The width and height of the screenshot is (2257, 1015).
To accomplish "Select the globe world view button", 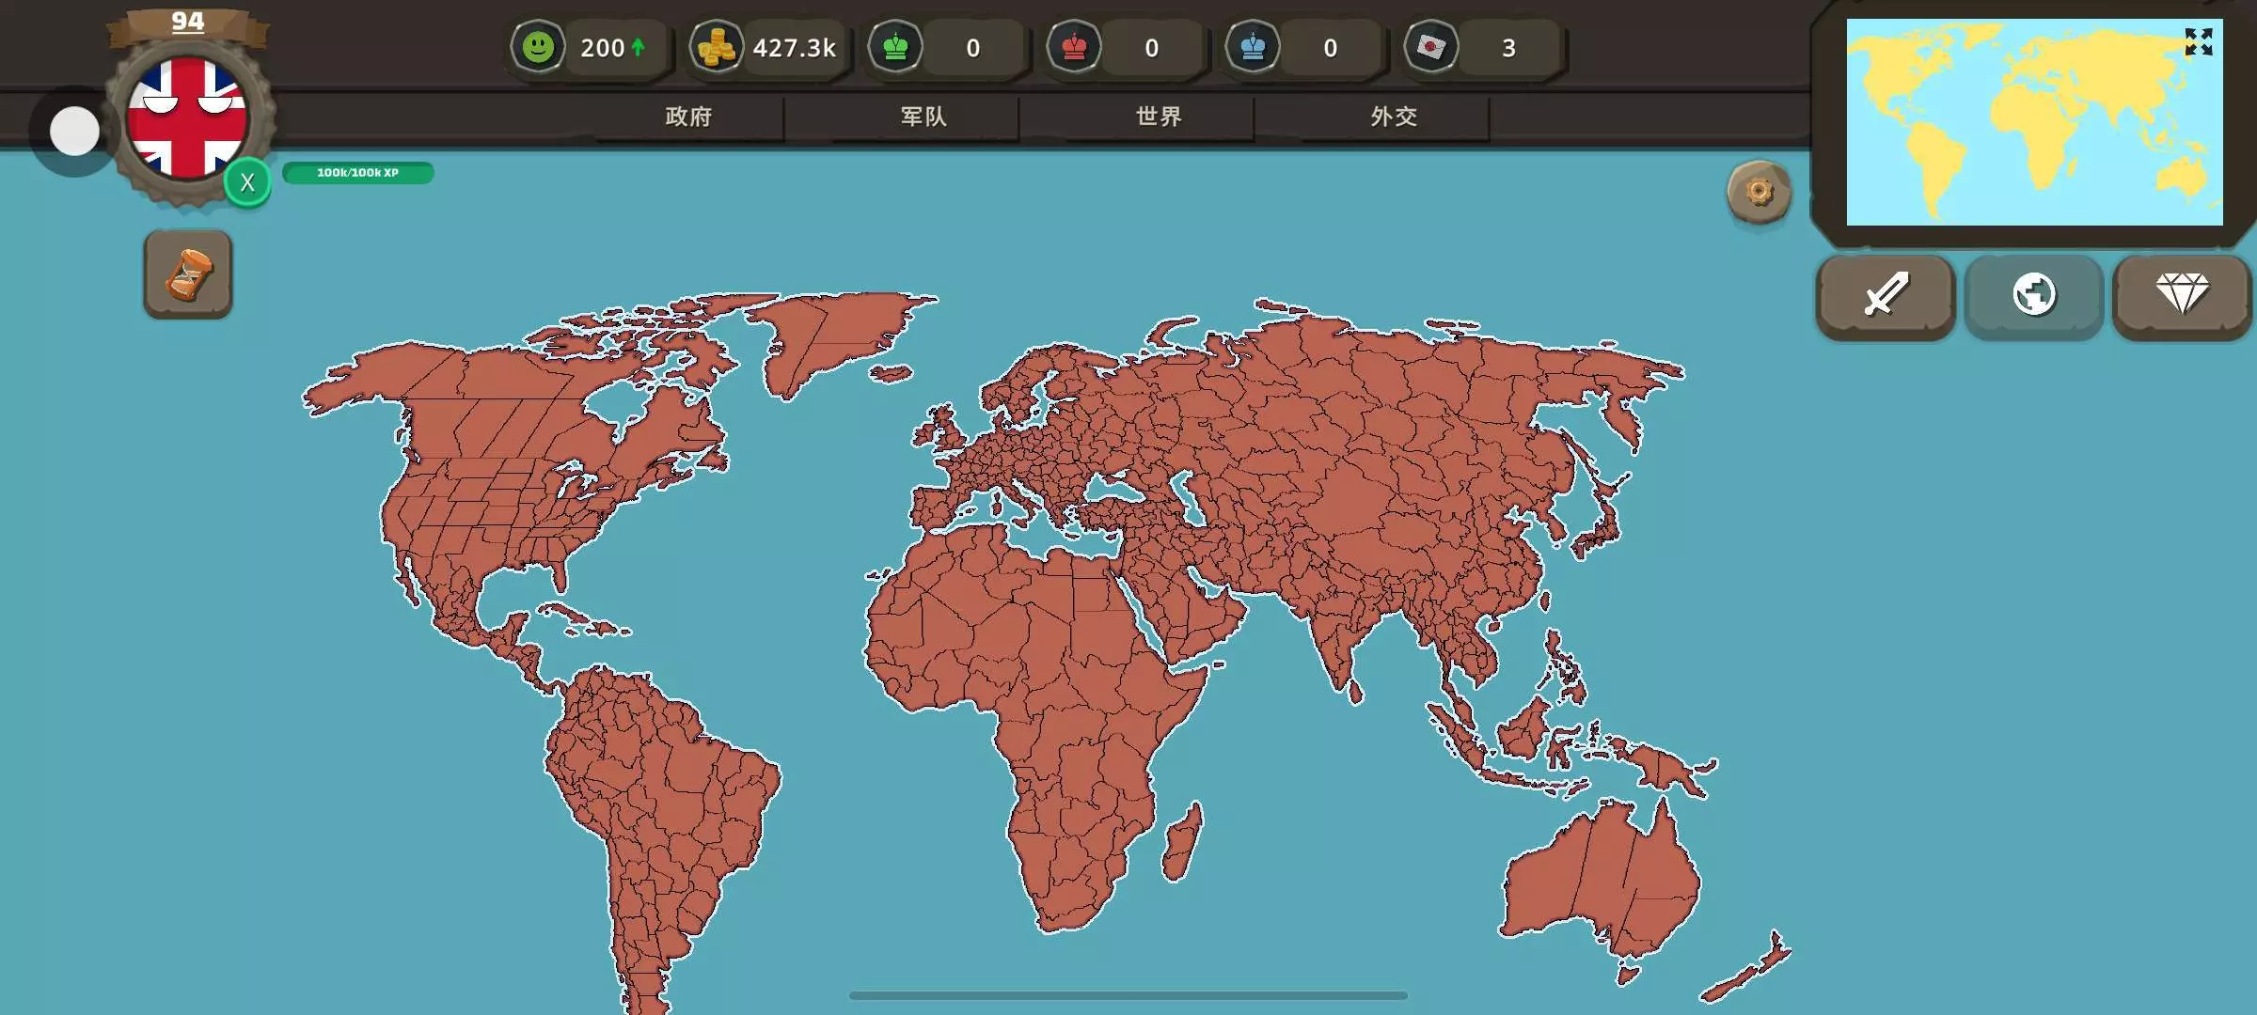I will click(2034, 295).
